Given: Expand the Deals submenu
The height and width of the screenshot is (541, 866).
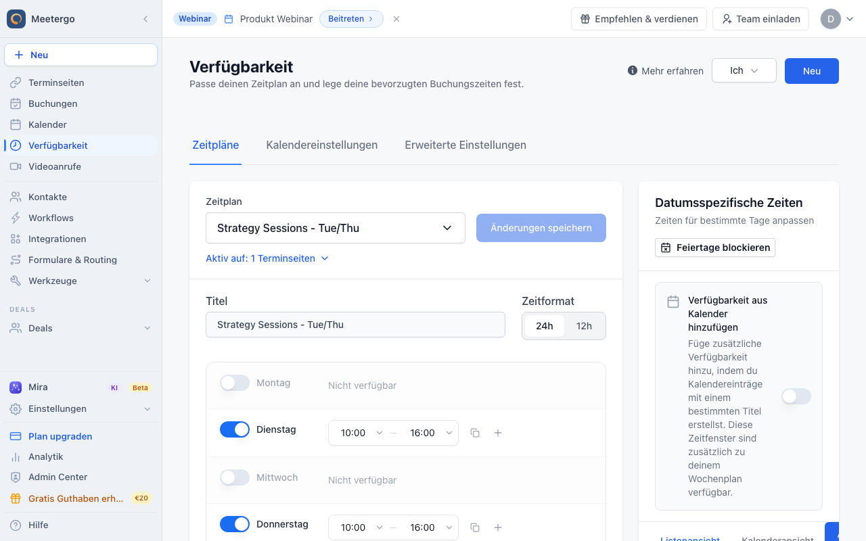Looking at the screenshot, I should pyautogui.click(x=147, y=328).
